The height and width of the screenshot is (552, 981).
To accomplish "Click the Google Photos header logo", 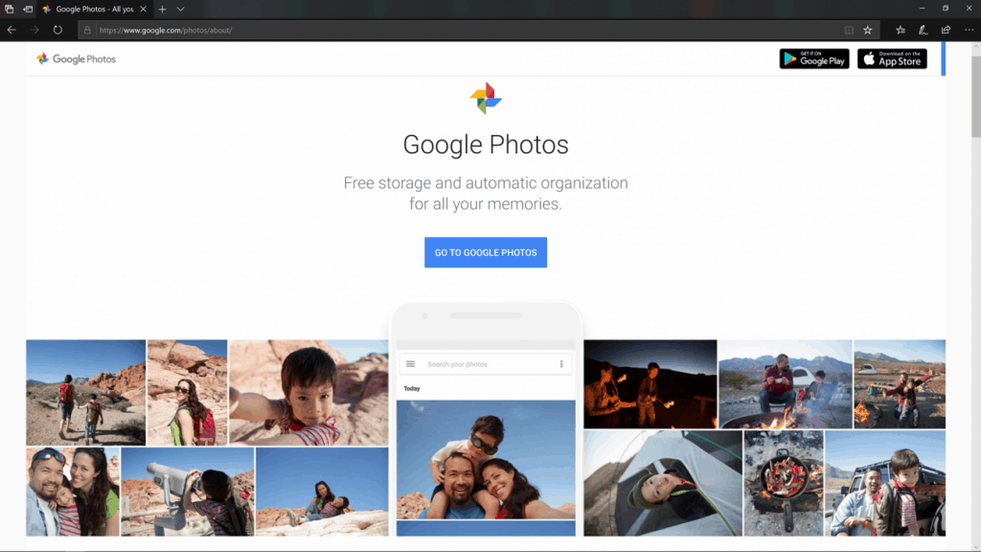I will tap(77, 58).
